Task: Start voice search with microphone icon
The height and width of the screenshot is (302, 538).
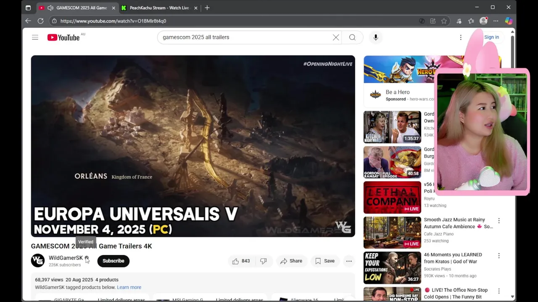Action: click(x=376, y=37)
